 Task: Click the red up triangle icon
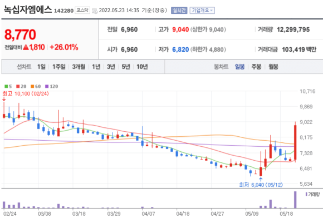tap(26, 47)
